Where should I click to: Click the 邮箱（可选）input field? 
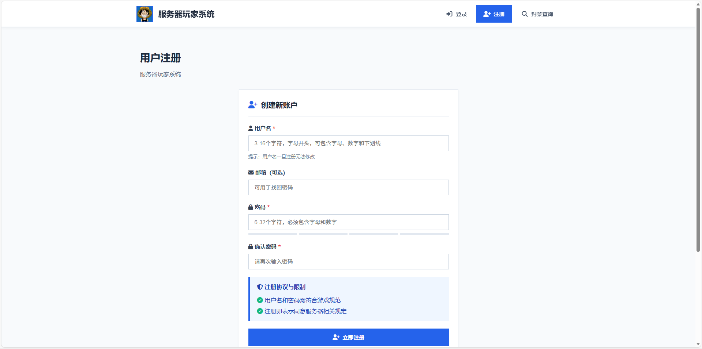[348, 187]
